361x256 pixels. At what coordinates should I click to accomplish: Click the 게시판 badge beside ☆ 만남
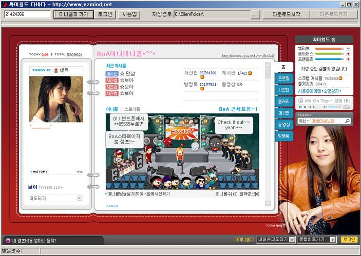[112, 73]
